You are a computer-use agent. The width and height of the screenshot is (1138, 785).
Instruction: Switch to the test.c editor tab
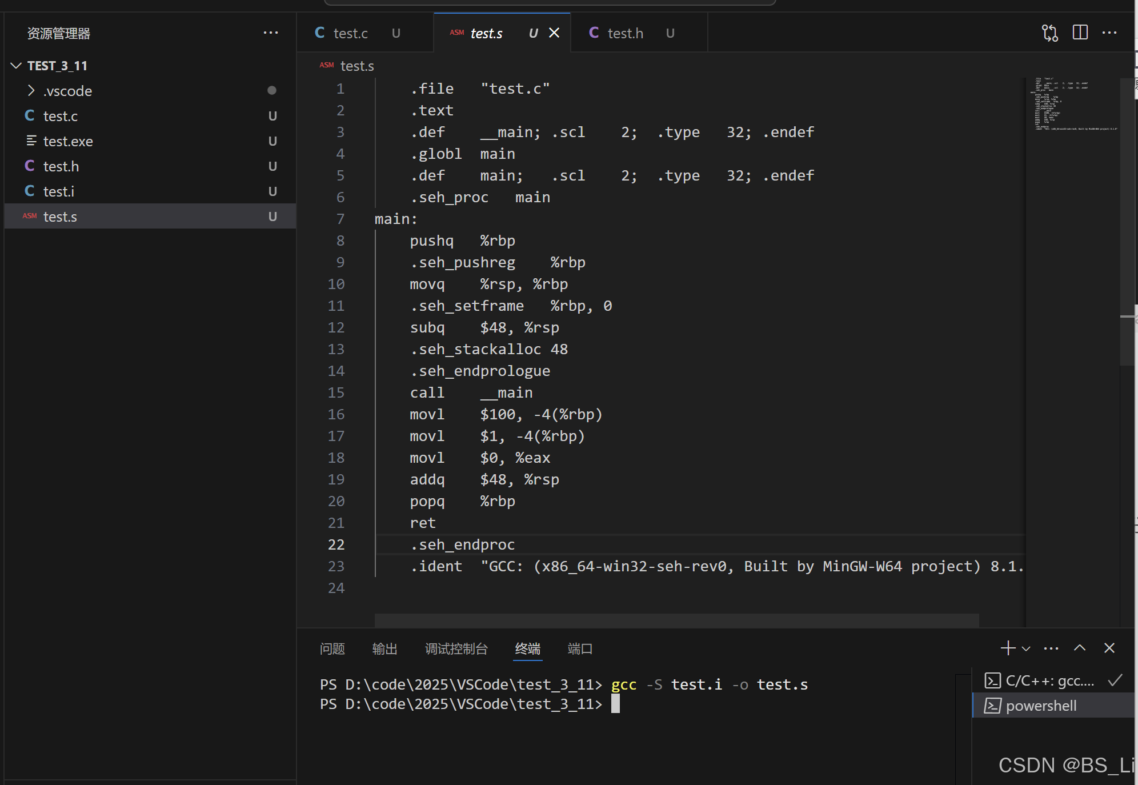pos(350,34)
